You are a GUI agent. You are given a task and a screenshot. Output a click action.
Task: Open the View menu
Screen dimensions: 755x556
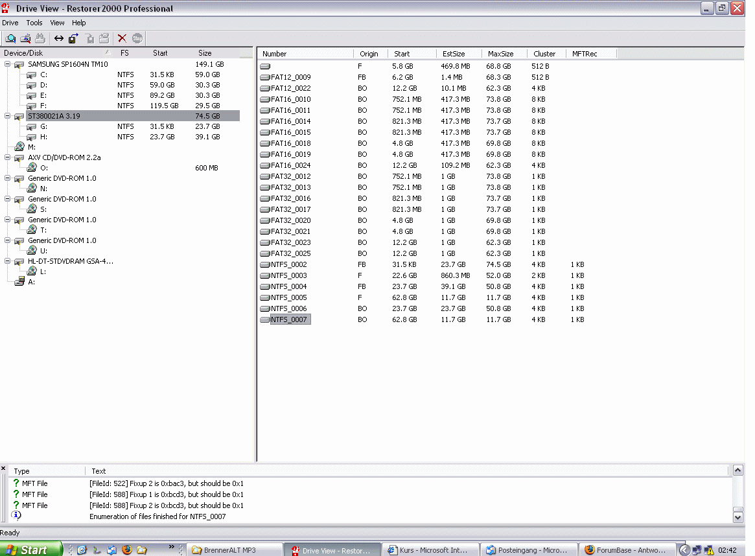tap(57, 23)
